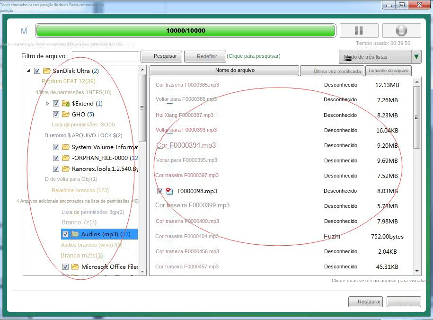Click the System Volume Information folder icon
433x320 pixels.
(x=66, y=147)
